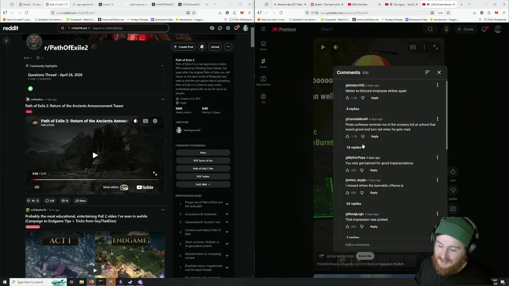Open YouTube guide hamburger menu
Viewport: 509px width, 286px height.
[x=263, y=29]
